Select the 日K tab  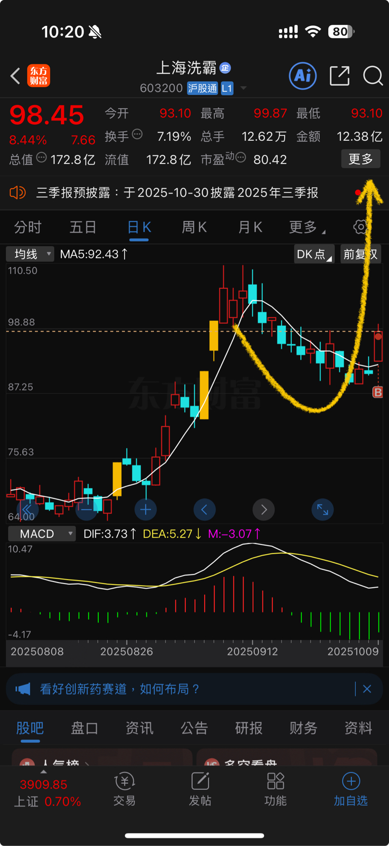pos(139,227)
